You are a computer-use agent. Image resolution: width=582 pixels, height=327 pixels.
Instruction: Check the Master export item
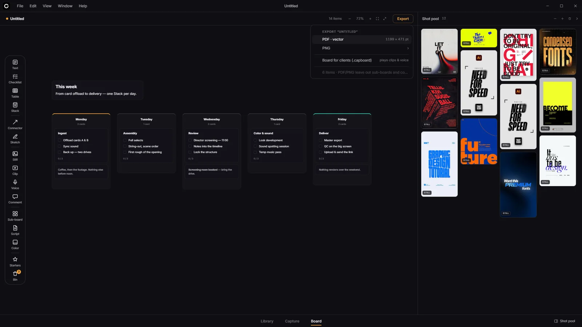pyautogui.click(x=320, y=140)
